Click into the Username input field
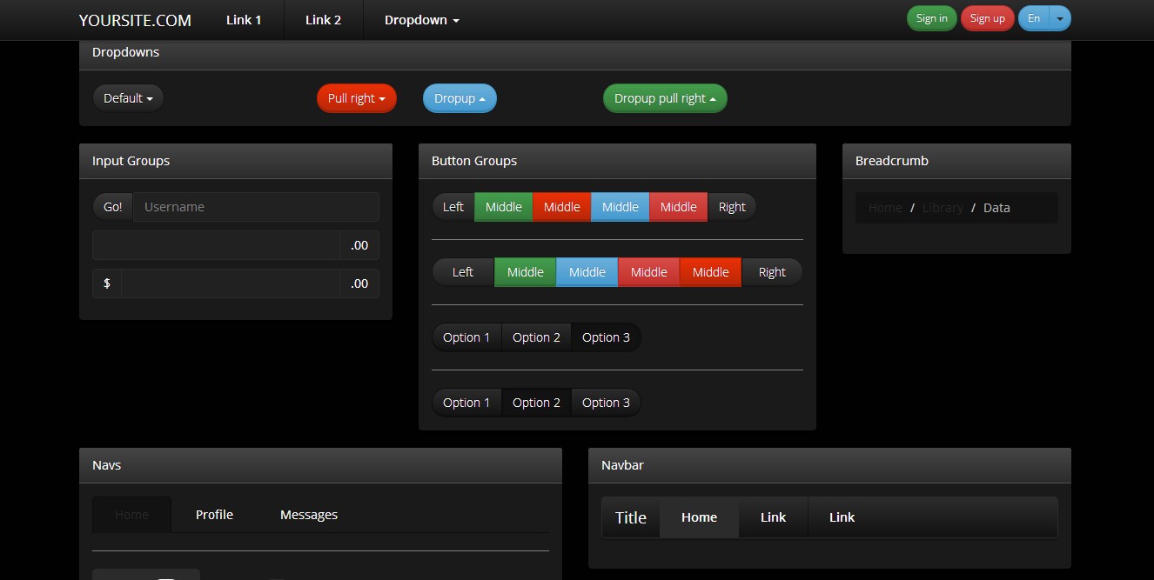1154x580 pixels. pos(256,206)
